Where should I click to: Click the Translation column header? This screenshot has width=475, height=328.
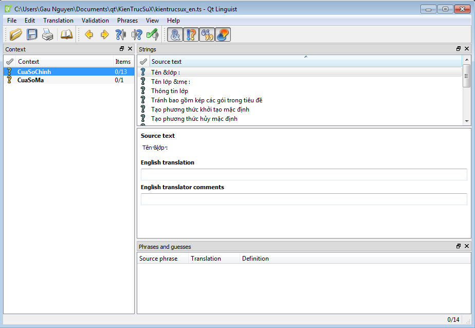click(x=214, y=259)
